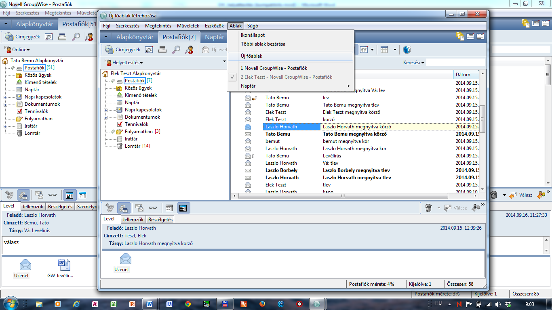Open dropdown arrow next to calendar grid icon

(x=394, y=50)
